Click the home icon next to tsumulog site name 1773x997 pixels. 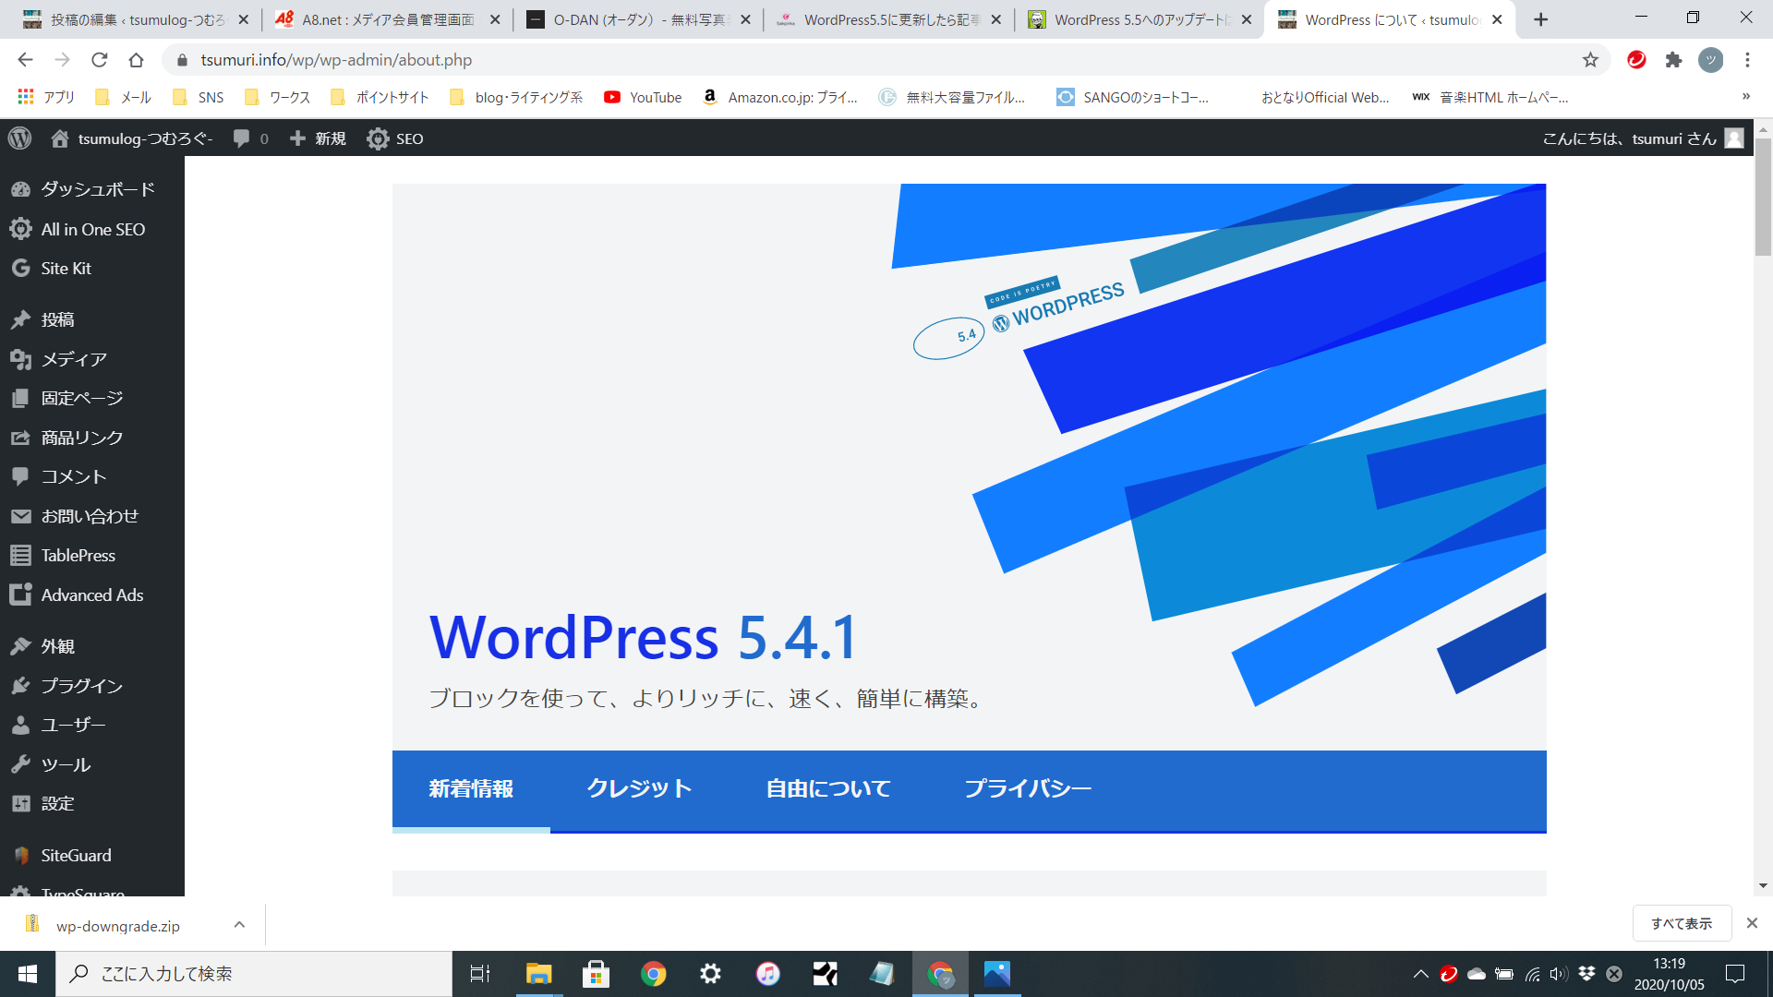click(x=60, y=138)
